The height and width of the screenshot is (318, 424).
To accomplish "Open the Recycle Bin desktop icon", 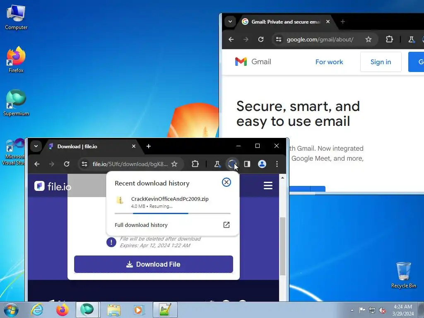I will (x=403, y=275).
